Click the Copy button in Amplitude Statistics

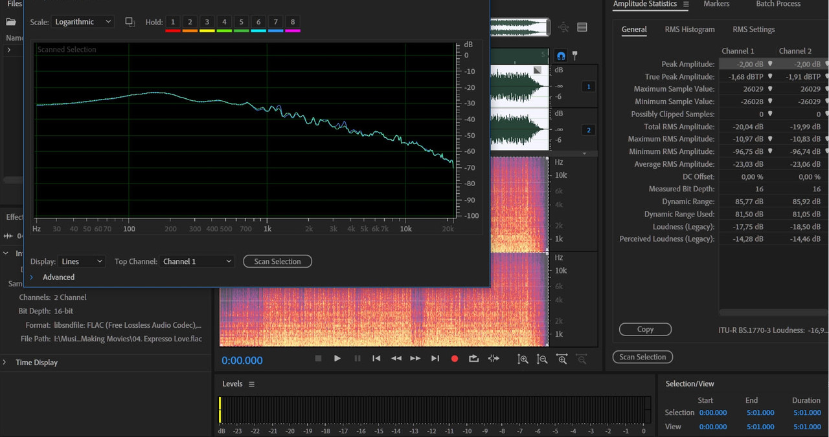[645, 329]
